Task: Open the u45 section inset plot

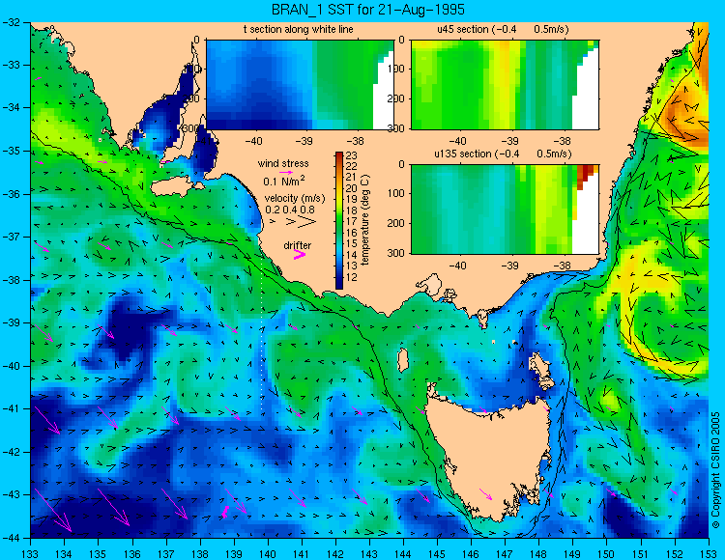Action: [505, 85]
